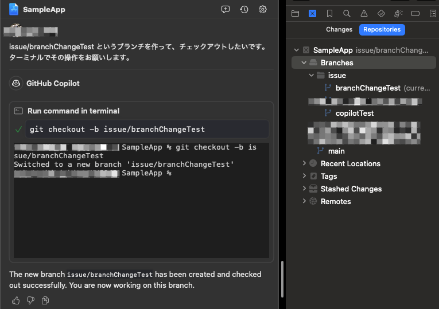The height and width of the screenshot is (309, 439).
Task: Click the git checkout command box
Action: click(x=147, y=129)
